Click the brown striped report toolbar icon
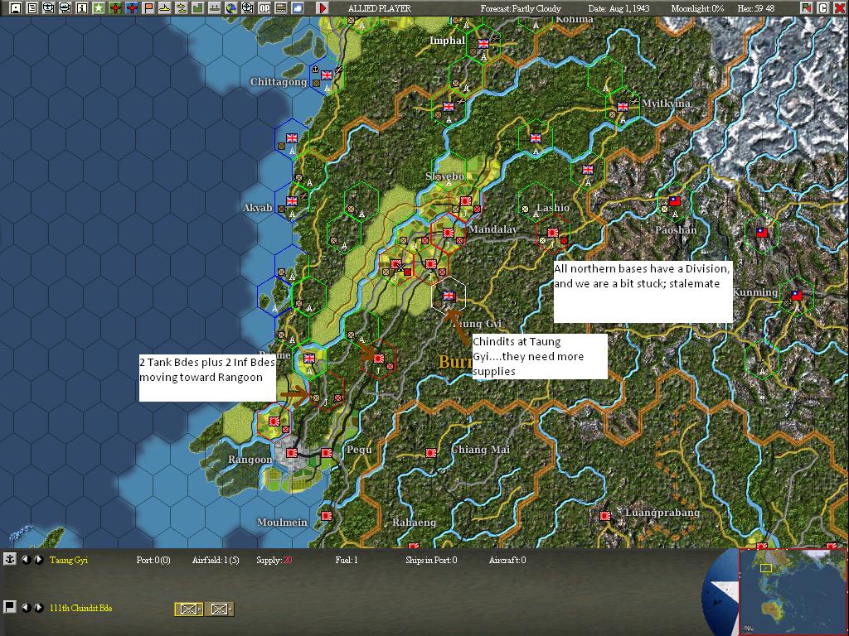 pyautogui.click(x=281, y=7)
